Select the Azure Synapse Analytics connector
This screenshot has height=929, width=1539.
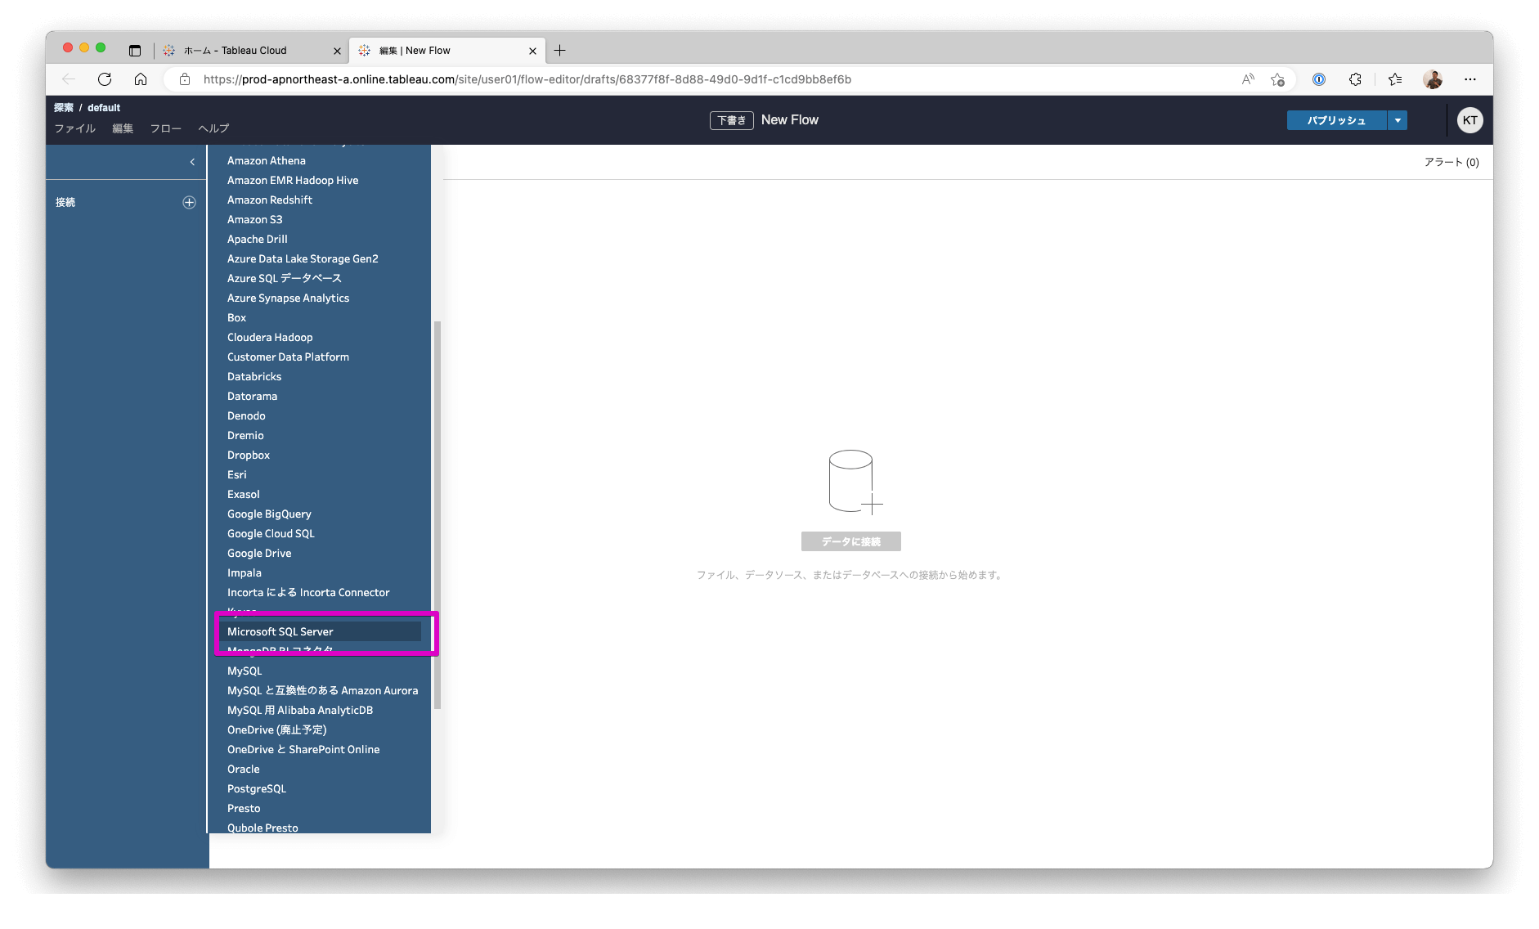320,298
